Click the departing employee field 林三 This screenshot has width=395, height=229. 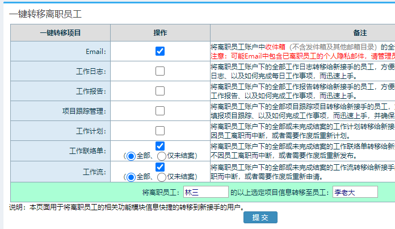click(206, 192)
